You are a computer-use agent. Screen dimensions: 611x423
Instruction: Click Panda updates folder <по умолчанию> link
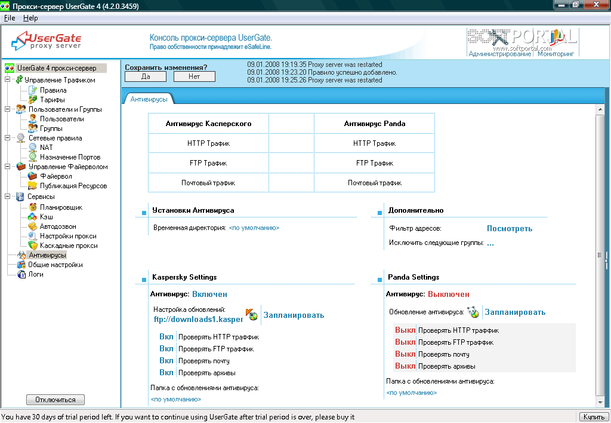[412, 393]
